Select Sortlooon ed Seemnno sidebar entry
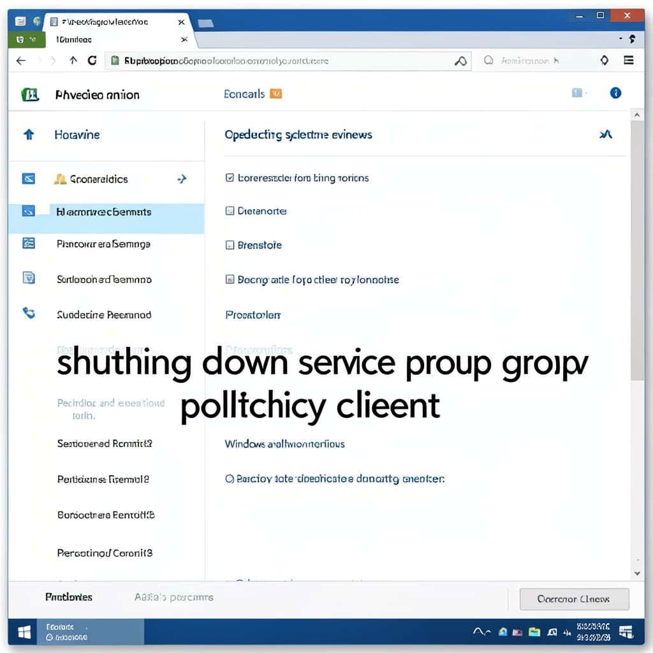This screenshot has height=653, width=653. 104,279
